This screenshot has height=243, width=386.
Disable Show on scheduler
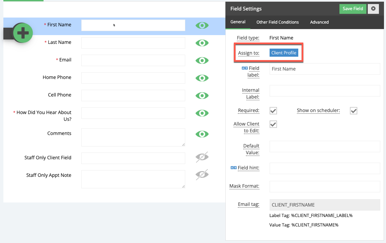[x=353, y=110]
